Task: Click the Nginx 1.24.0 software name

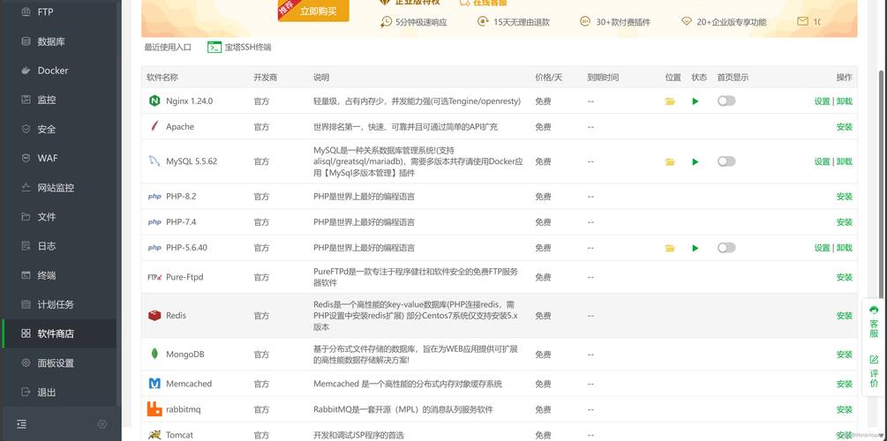Action: coord(190,101)
